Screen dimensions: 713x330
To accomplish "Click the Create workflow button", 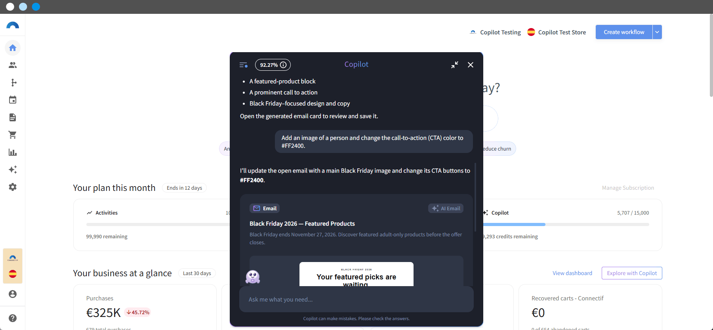I will click(x=624, y=32).
